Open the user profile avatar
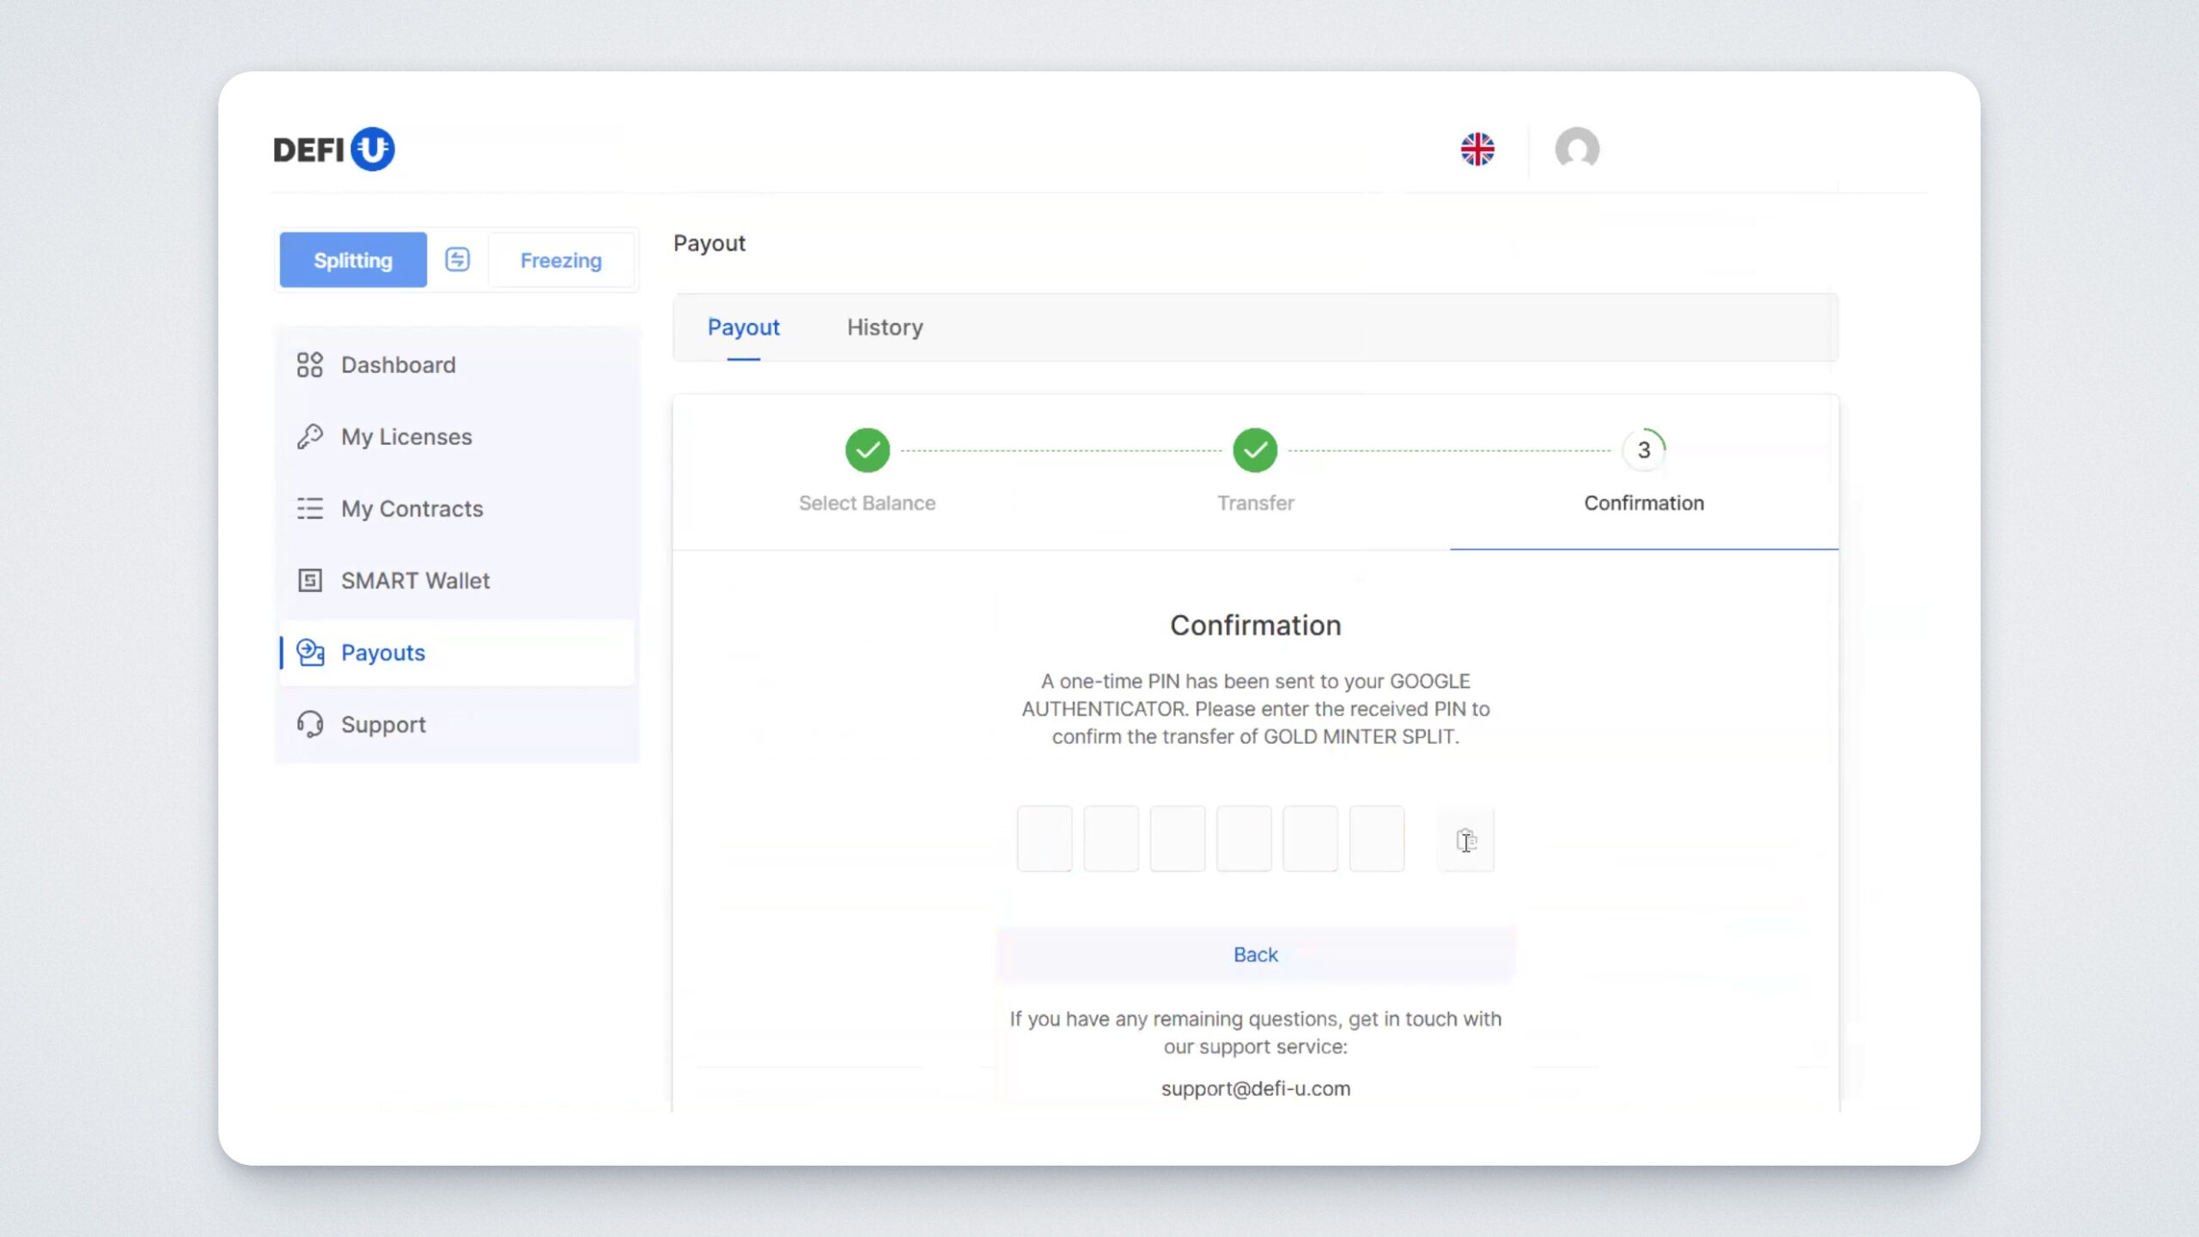Viewport: 2199px width, 1237px height. pos(1577,149)
